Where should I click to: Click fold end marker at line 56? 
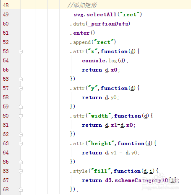(x=21, y=79)
